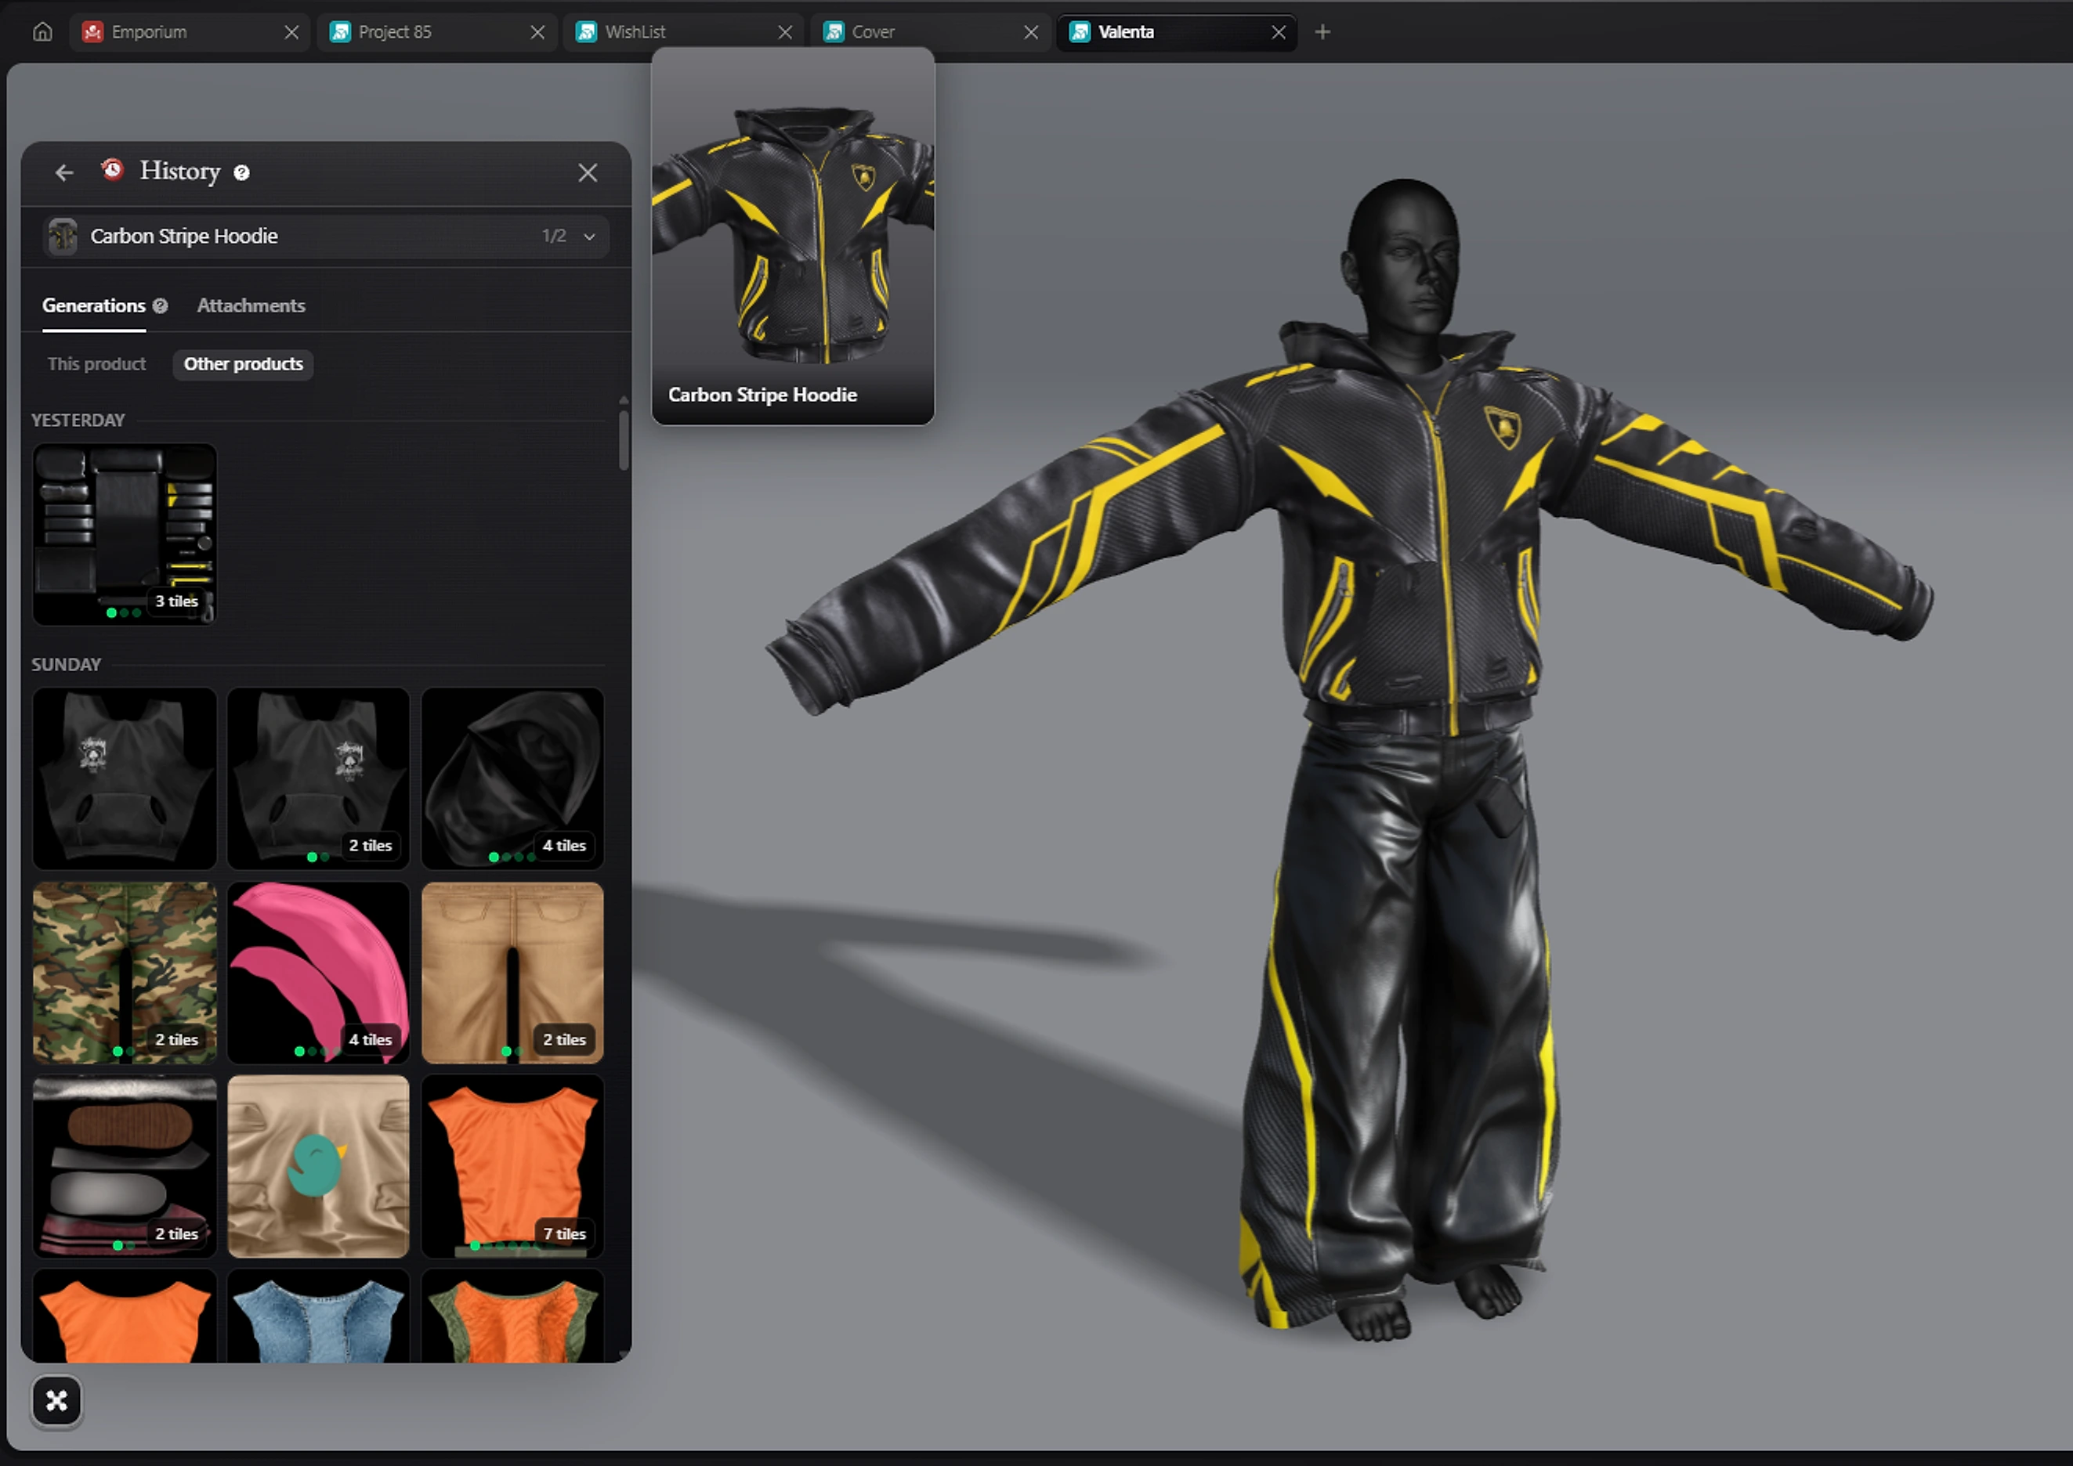This screenshot has width=2073, height=1466.
Task: Click the history list scrollbar
Action: [x=623, y=441]
